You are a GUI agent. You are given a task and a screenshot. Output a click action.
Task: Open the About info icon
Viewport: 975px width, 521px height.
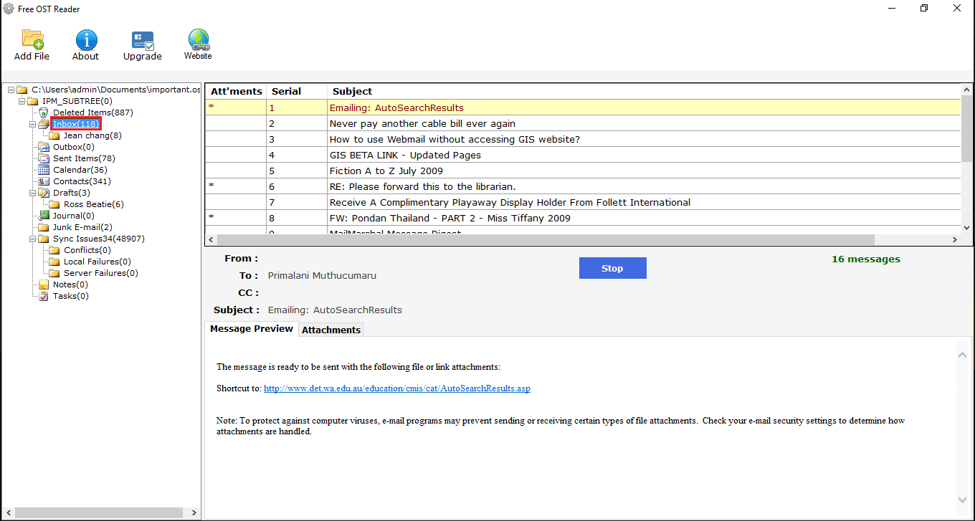point(86,39)
